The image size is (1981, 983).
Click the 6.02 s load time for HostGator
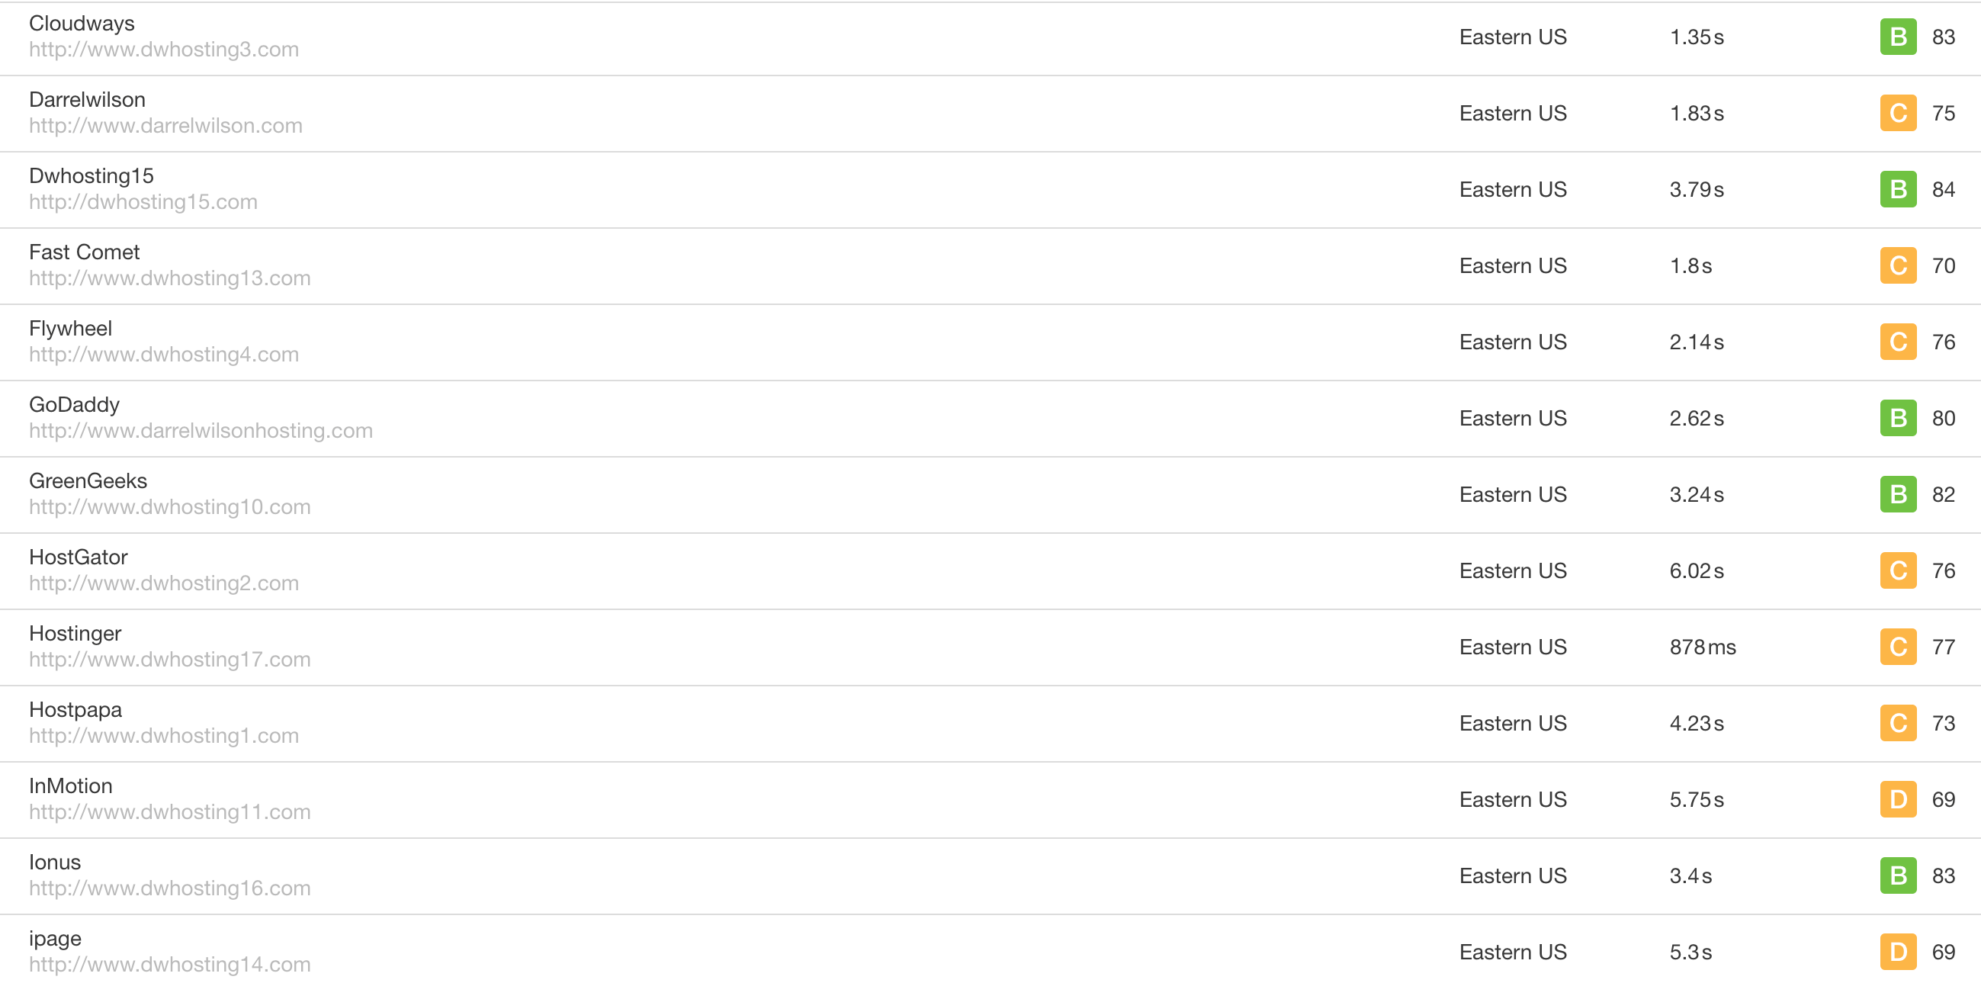[x=1697, y=570]
